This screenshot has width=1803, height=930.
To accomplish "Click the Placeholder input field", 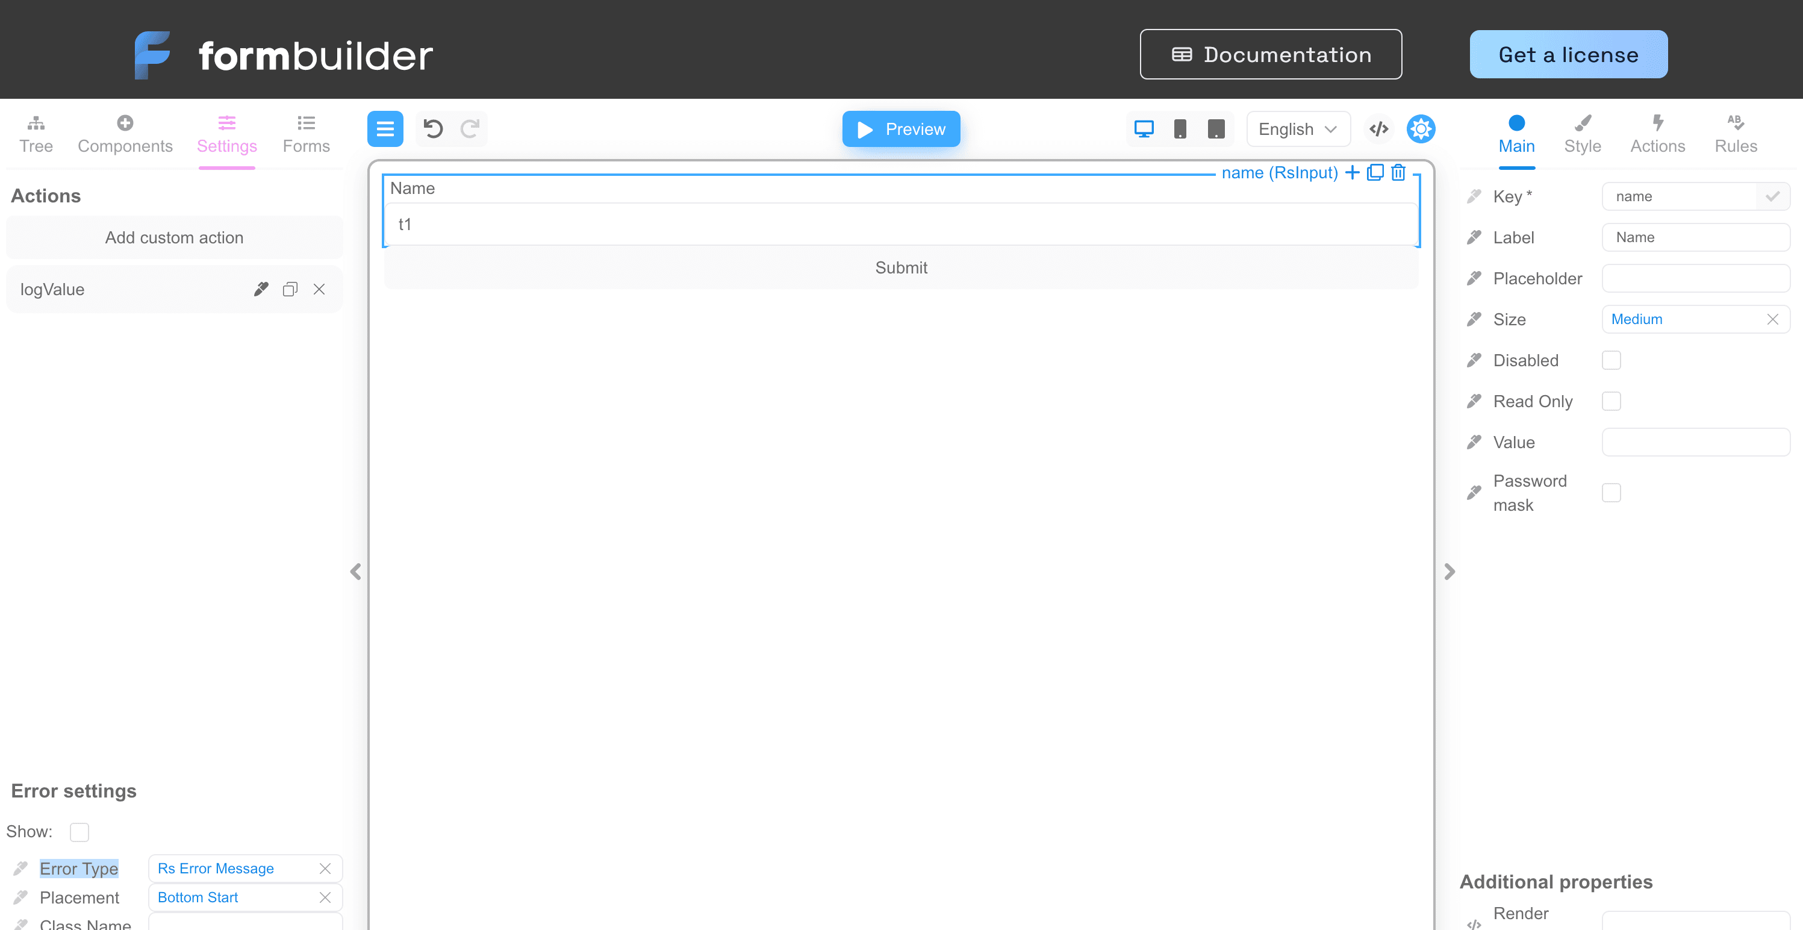I will 1695,278.
